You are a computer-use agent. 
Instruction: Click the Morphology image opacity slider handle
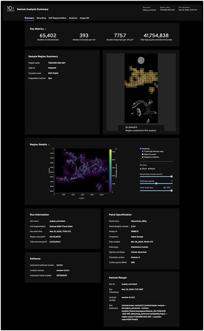172,176
